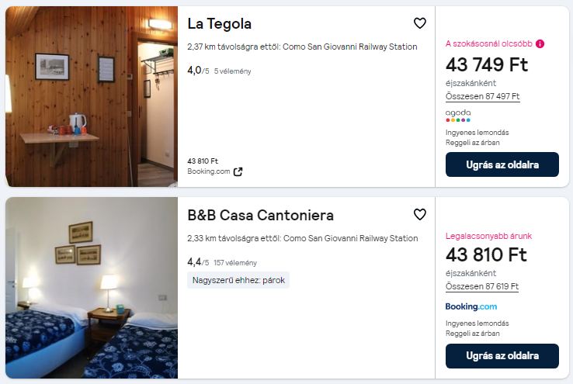
Task: Favorite B&B Casa Cantoniera with heart
Action: pos(419,214)
